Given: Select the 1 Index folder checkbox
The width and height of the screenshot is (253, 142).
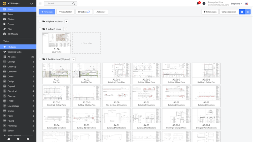Looking at the screenshot, I should tap(40, 29).
